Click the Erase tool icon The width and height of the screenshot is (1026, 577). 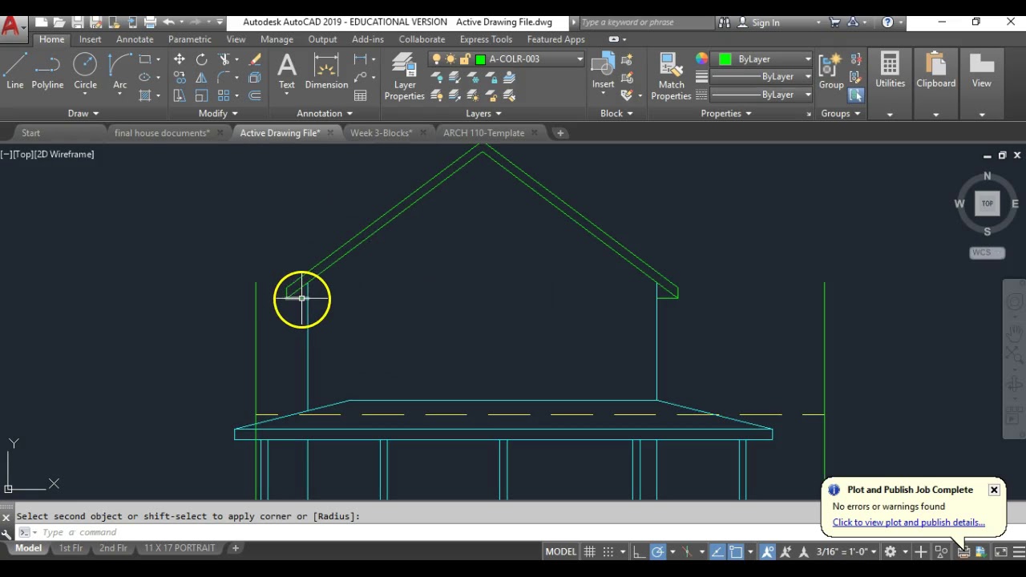click(255, 59)
